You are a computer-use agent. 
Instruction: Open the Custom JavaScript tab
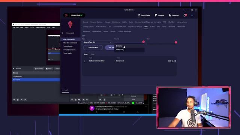pyautogui.click(x=124, y=31)
